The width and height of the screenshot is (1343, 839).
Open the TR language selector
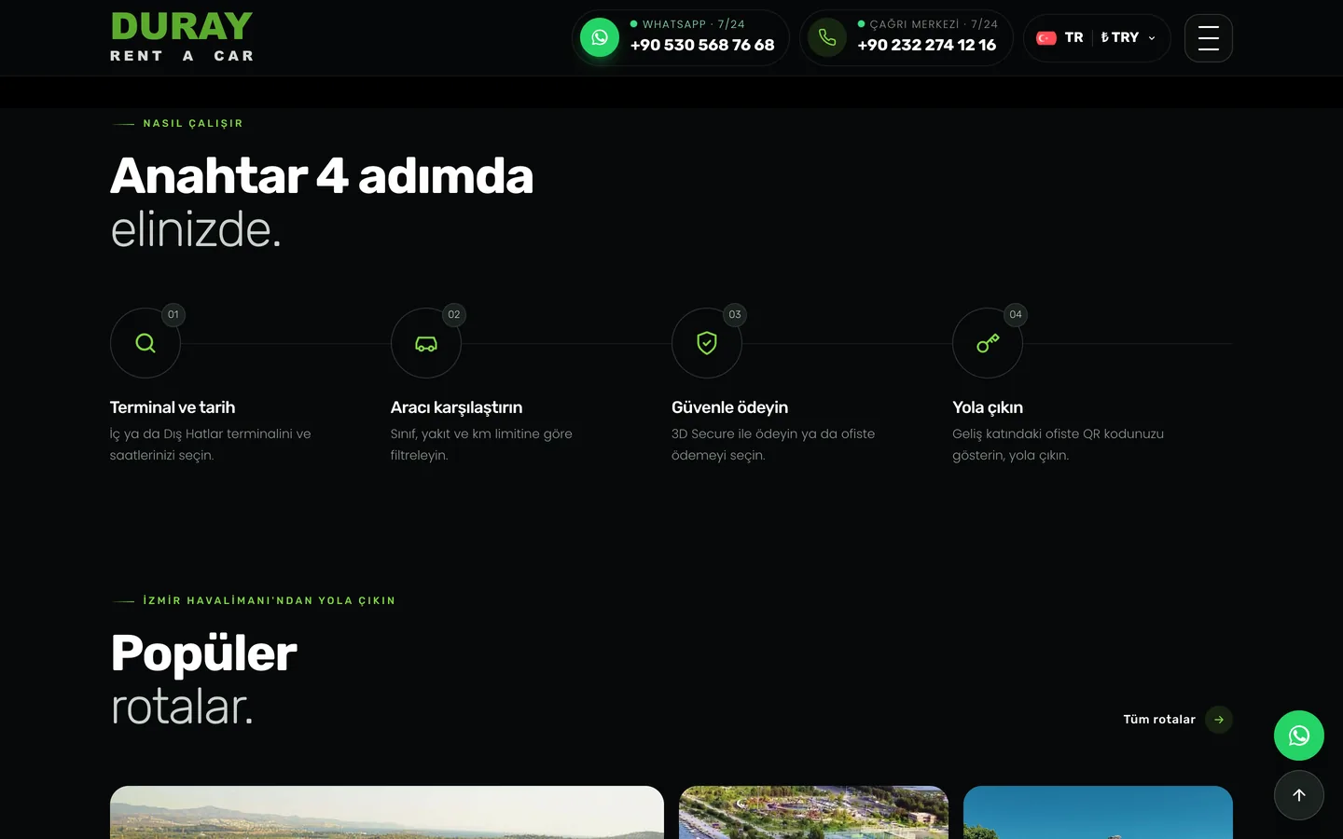point(1073,37)
